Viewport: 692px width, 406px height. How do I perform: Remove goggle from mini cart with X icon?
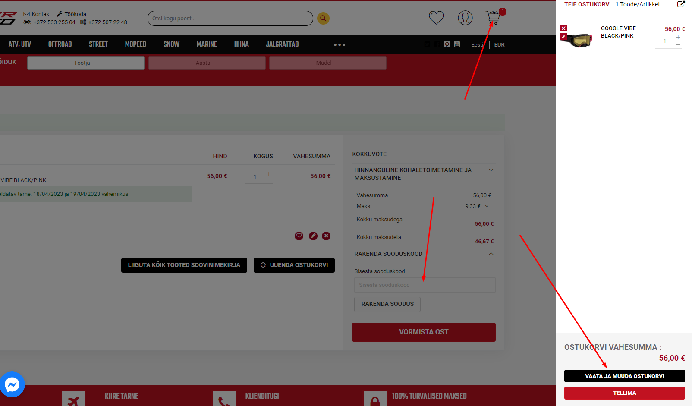click(x=563, y=28)
